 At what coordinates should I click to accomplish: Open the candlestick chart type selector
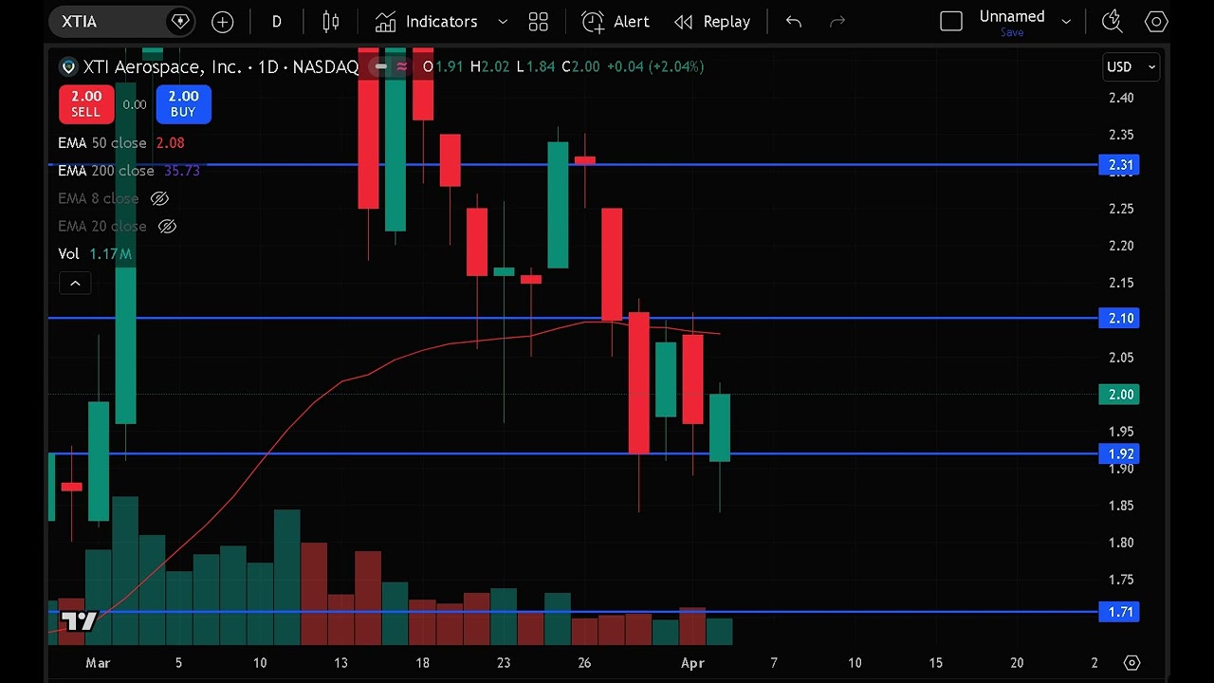(331, 22)
